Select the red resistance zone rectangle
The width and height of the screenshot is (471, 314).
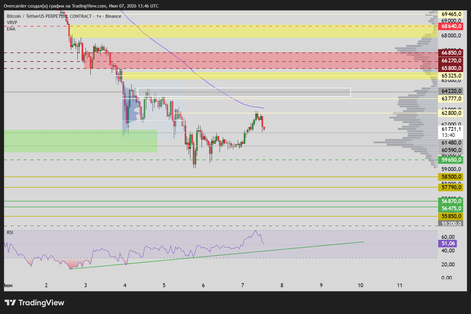261,60
